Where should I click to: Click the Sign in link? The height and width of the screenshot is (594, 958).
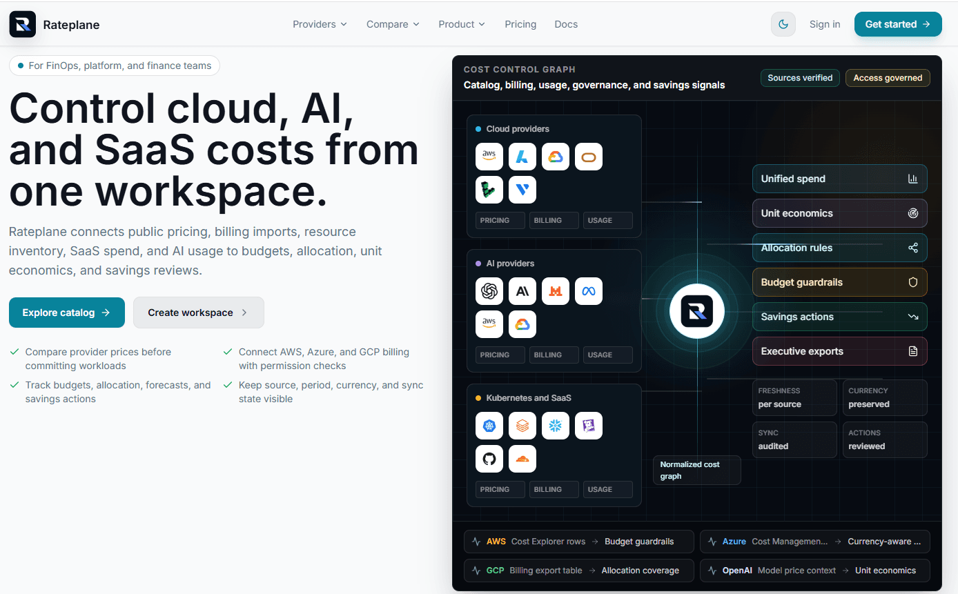pos(825,24)
